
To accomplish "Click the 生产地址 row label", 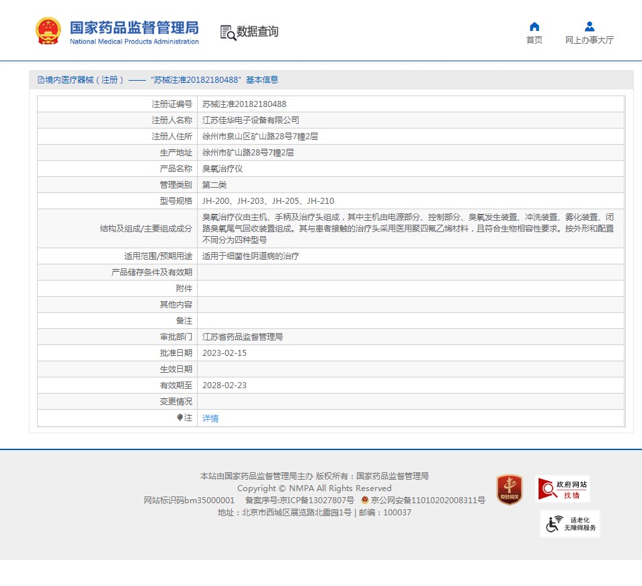I will pyautogui.click(x=176, y=153).
